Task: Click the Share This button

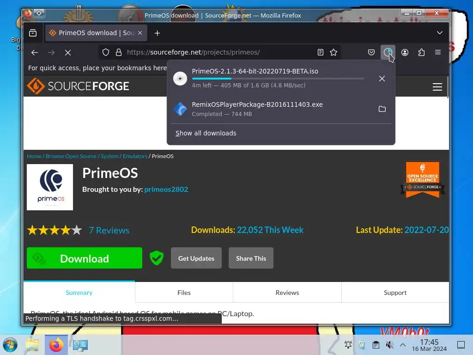Action: pos(251,258)
